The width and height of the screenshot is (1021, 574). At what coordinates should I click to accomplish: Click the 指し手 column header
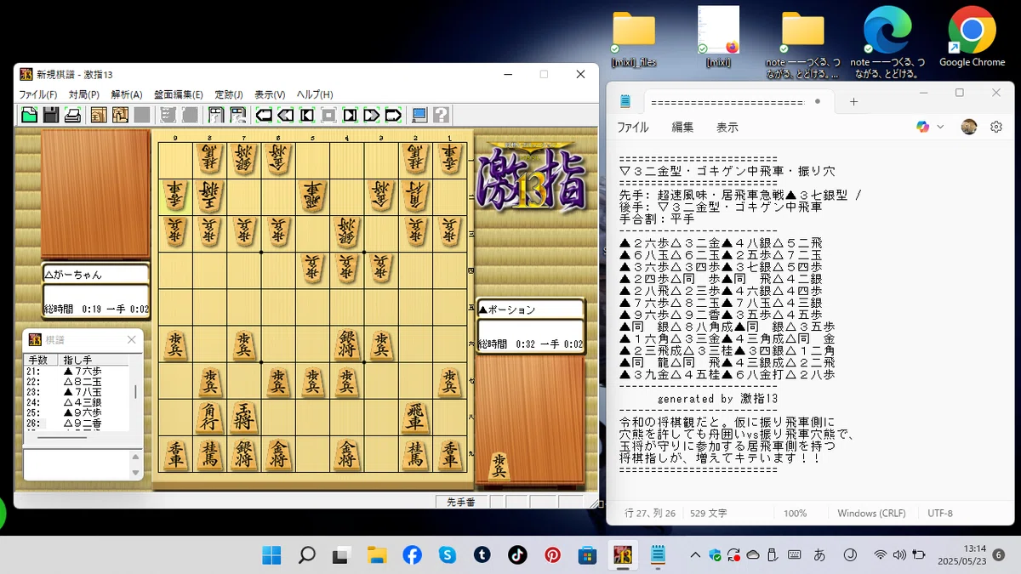[94, 360]
